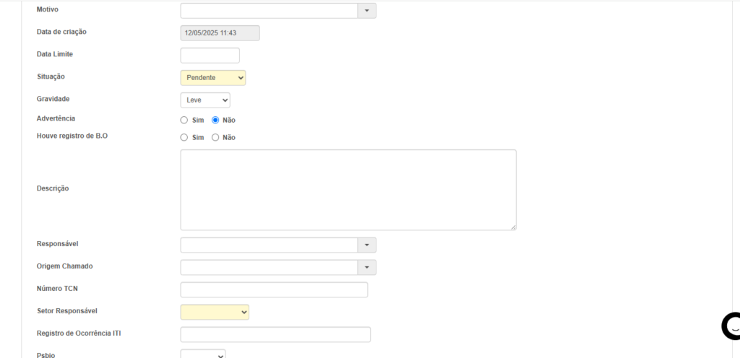Screen dimensions: 740x358
Task: Expand the Motivo combo box arrow
Action: point(366,11)
